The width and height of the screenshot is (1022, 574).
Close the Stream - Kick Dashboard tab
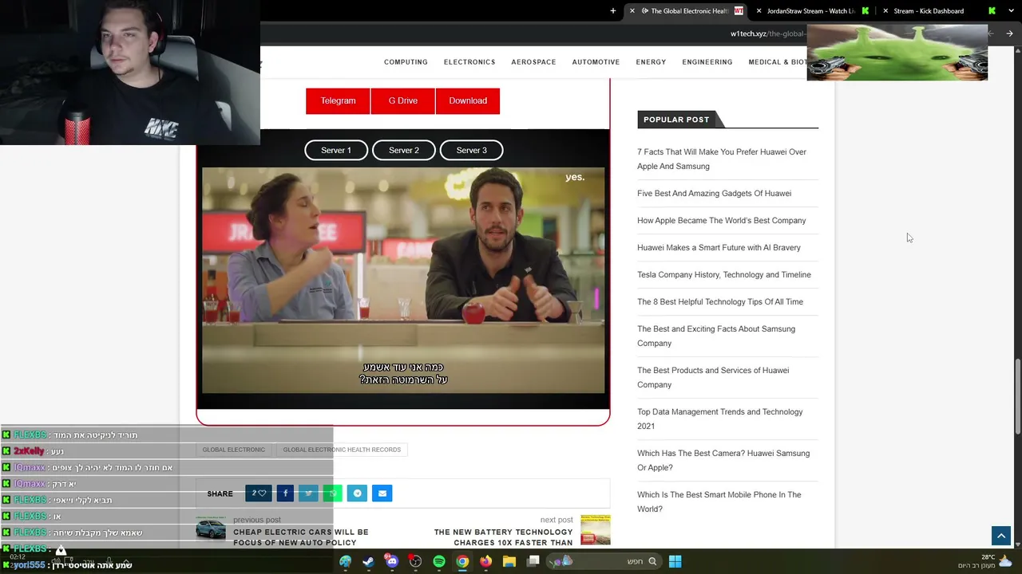885,11
